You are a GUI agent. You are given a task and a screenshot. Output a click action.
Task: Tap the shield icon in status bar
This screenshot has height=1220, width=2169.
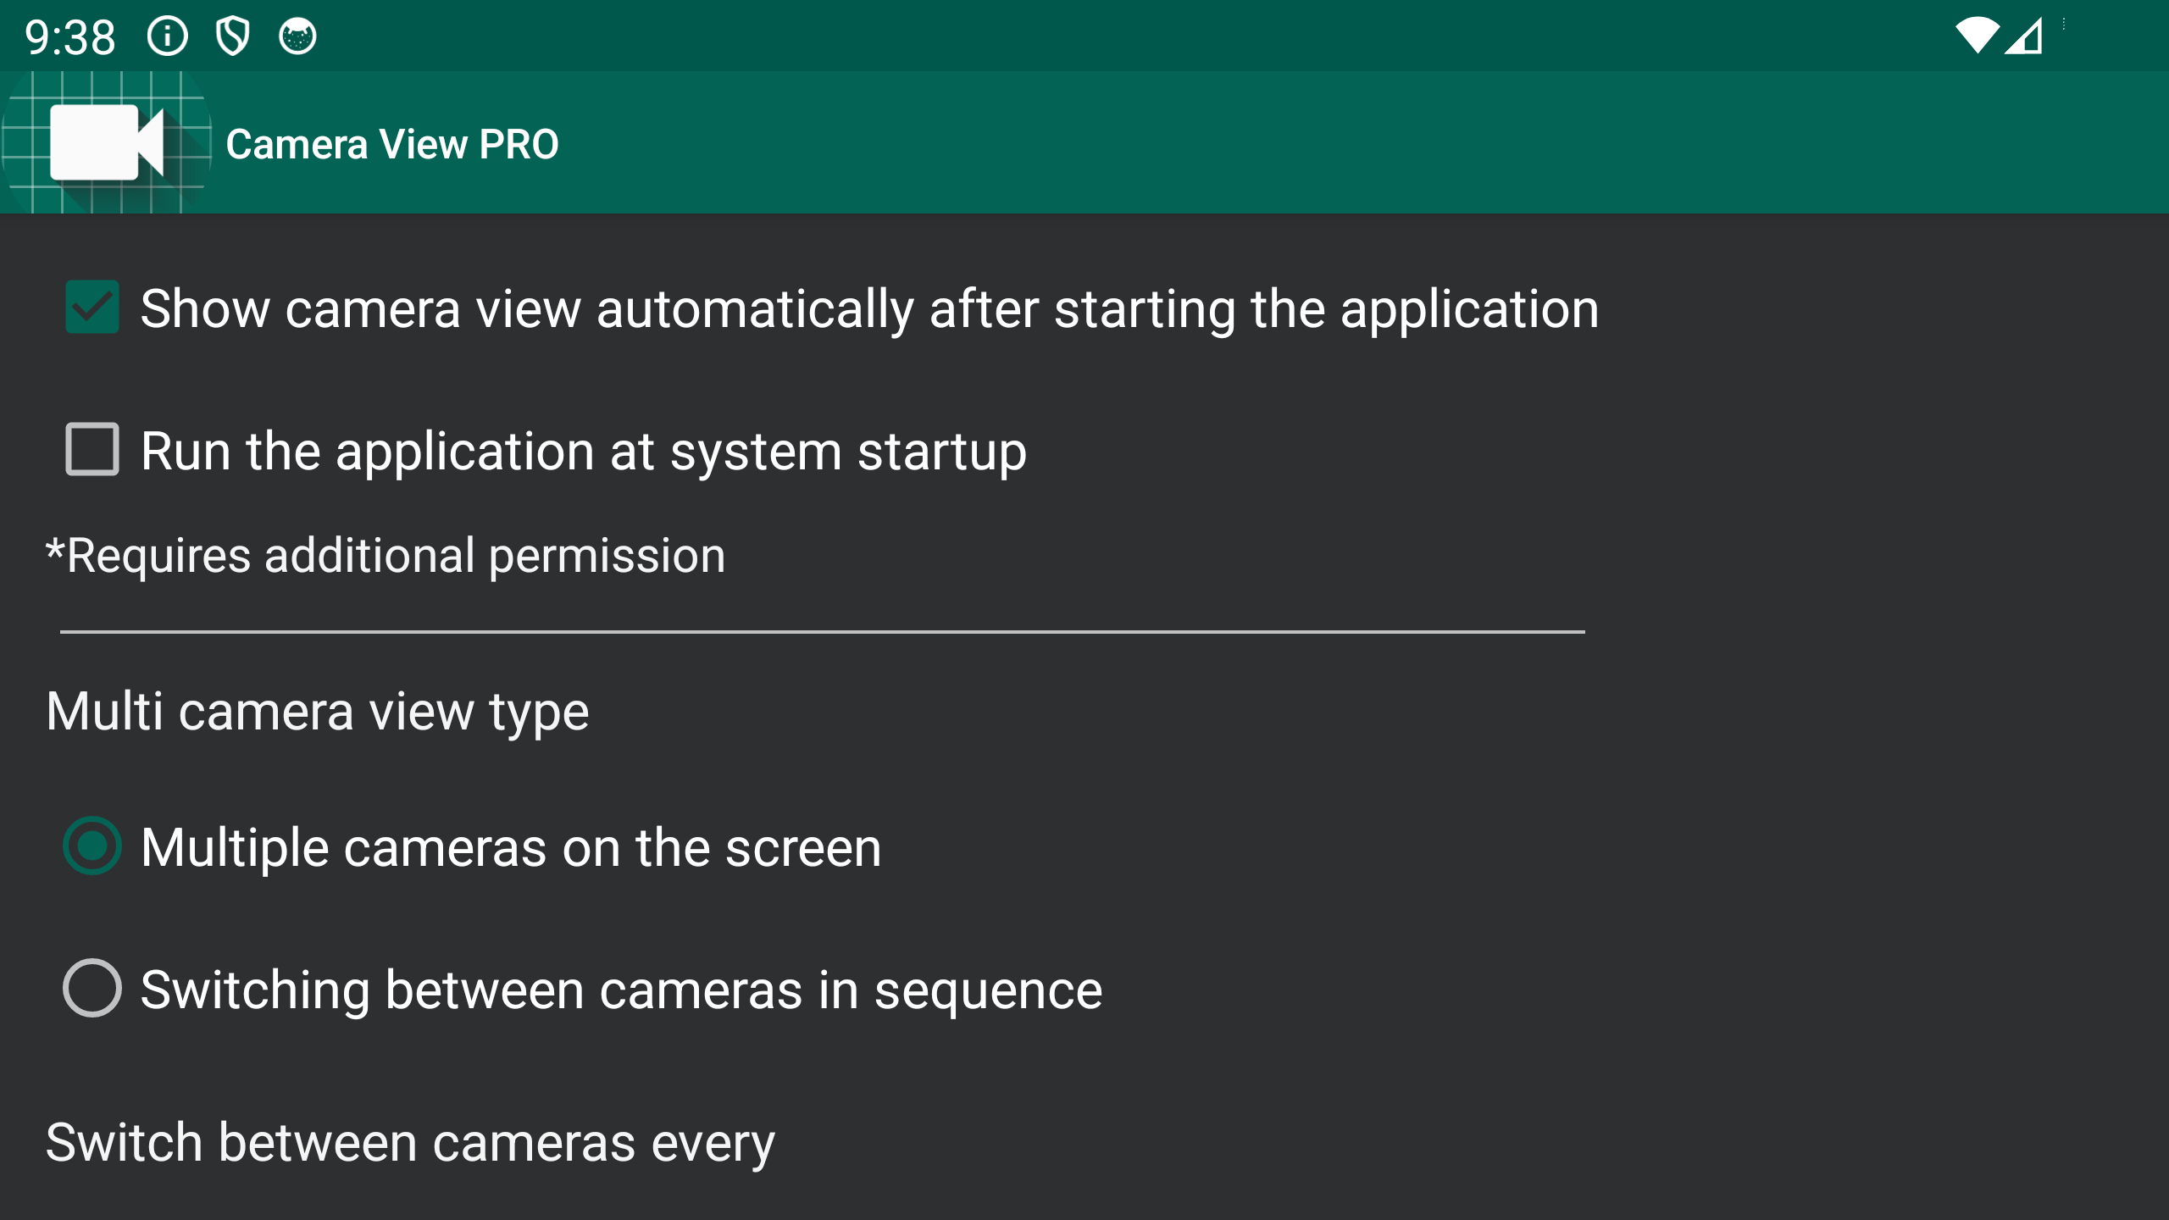click(232, 36)
